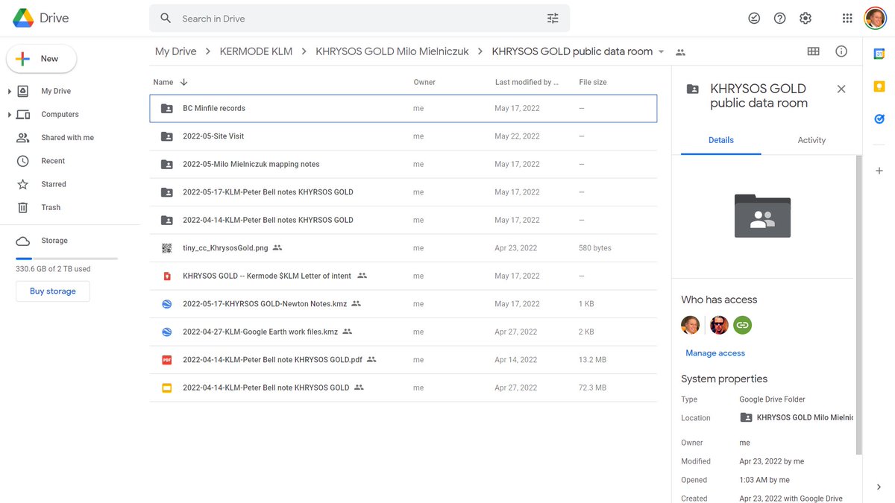Go to My Drive breadcrumb
The height and width of the screenshot is (503, 895).
[x=175, y=51]
